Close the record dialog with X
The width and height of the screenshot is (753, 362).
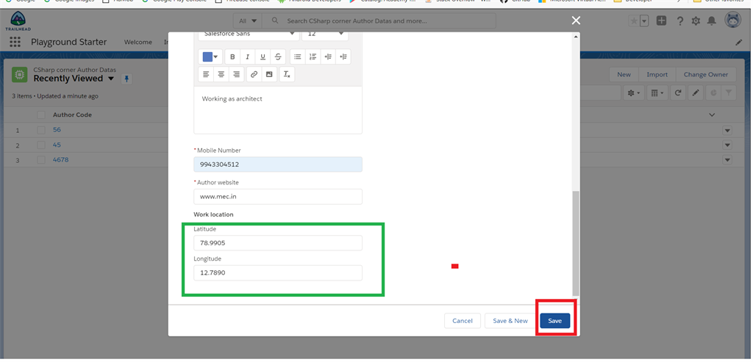pos(577,20)
